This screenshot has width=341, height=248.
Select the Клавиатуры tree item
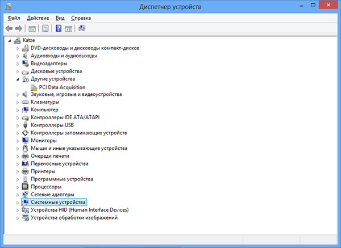pyautogui.click(x=44, y=102)
